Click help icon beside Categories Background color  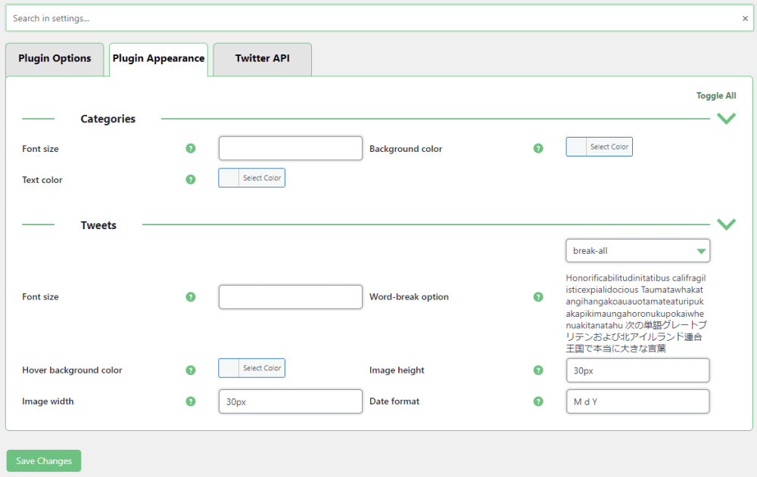(538, 148)
